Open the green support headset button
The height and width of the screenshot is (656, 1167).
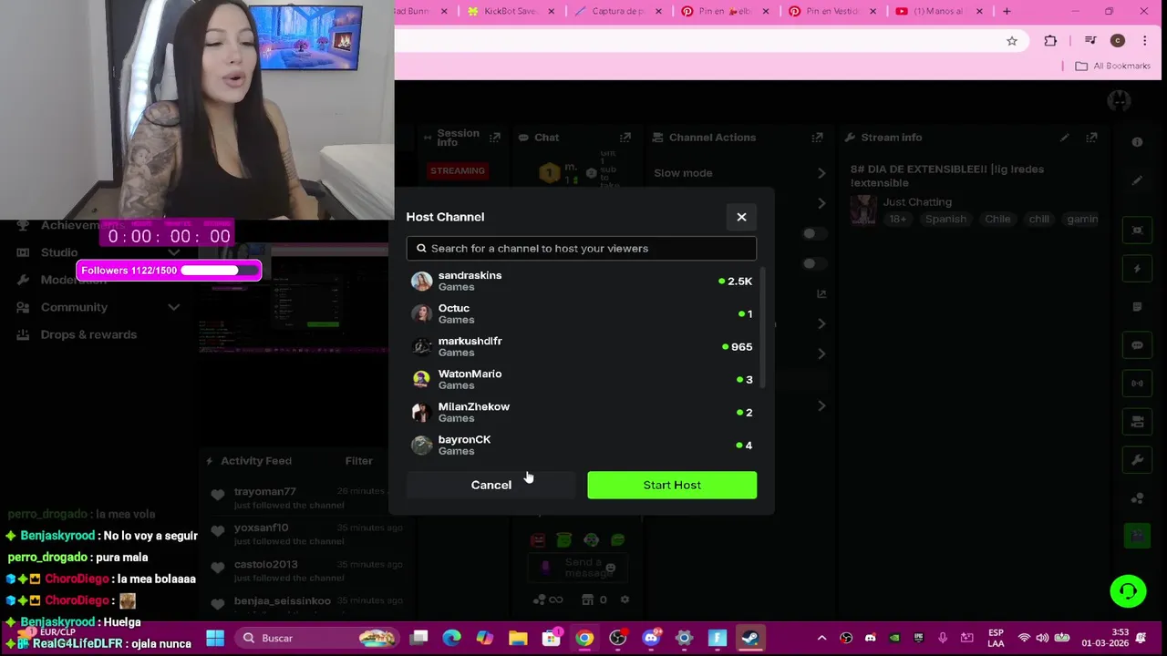coord(1128,591)
